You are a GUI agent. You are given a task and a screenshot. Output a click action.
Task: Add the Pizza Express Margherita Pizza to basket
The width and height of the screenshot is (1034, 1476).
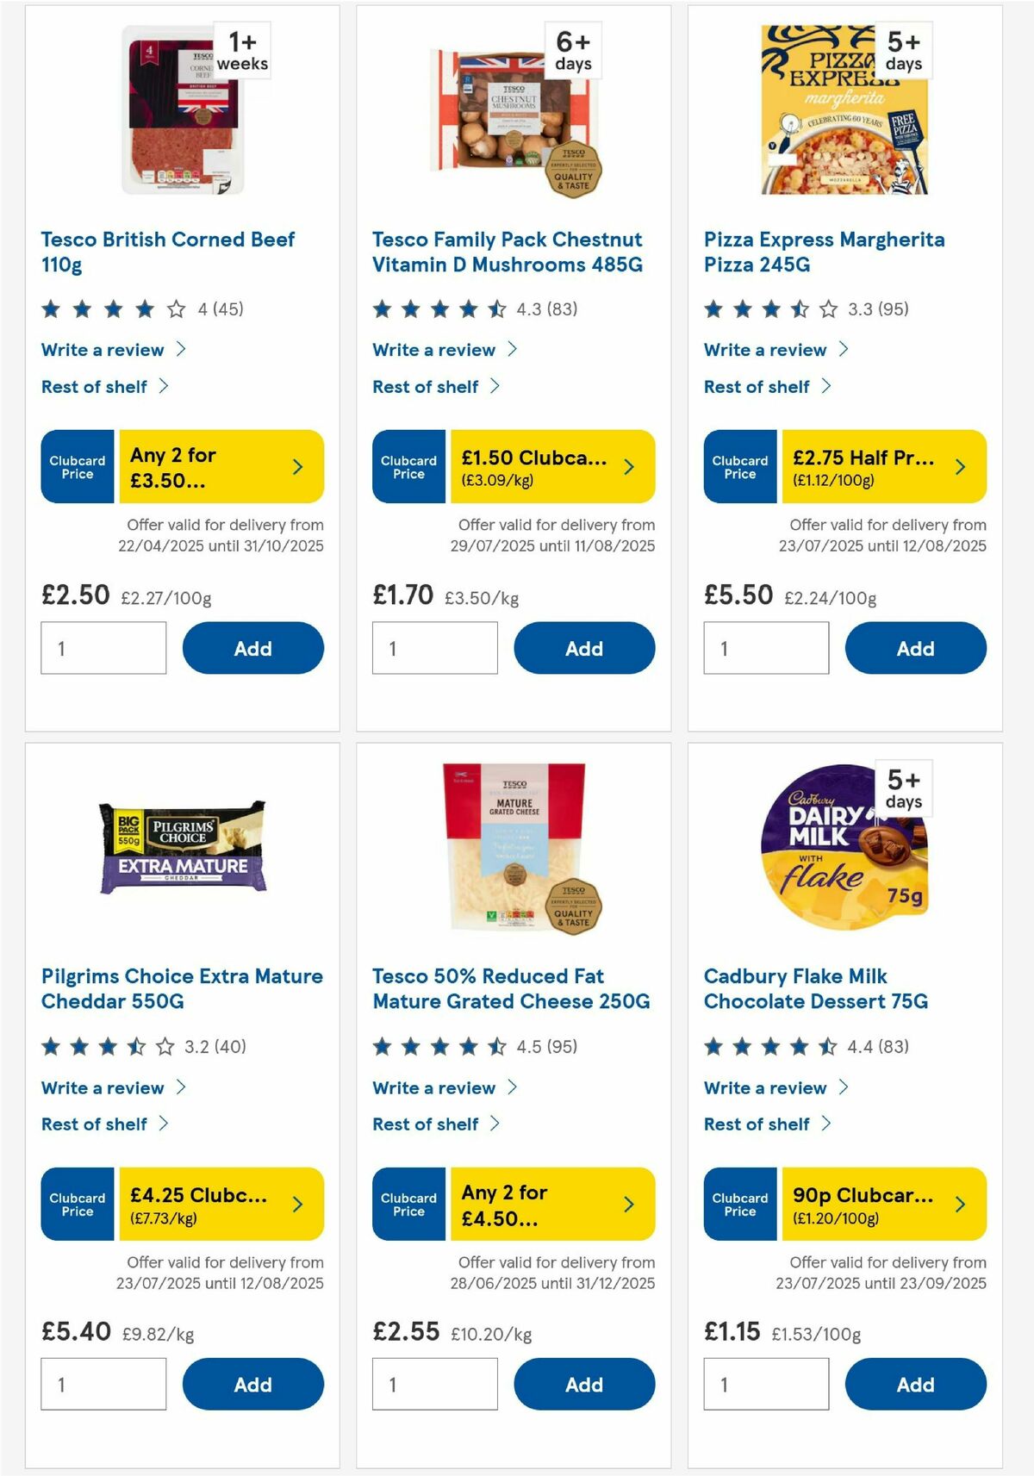click(915, 647)
